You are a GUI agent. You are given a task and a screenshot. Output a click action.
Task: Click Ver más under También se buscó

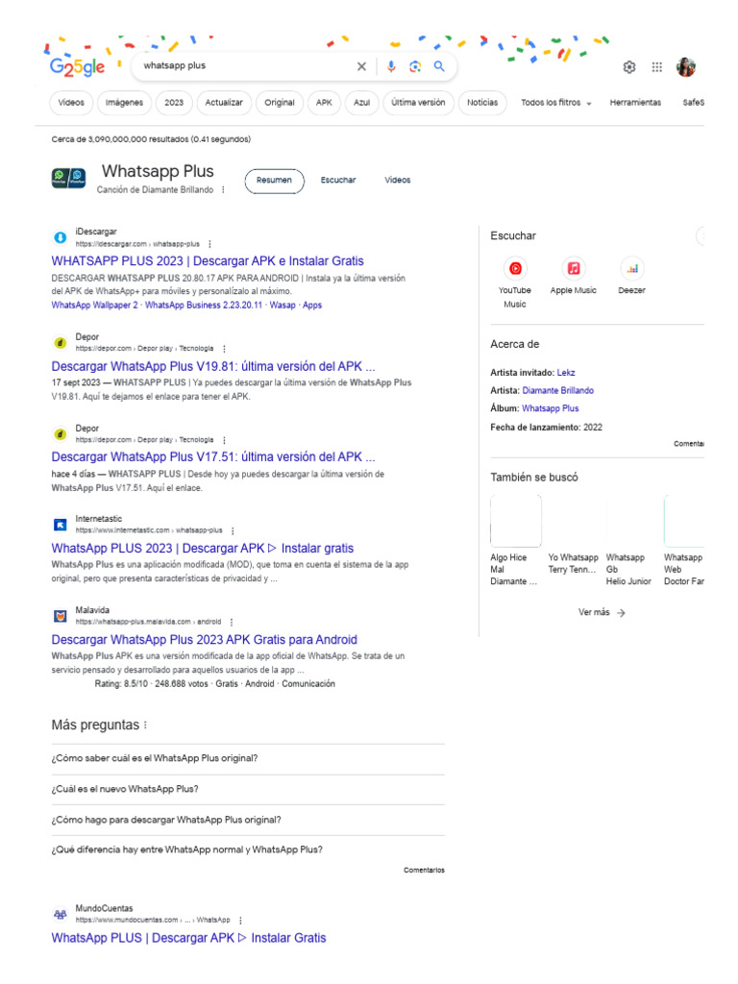click(x=602, y=612)
